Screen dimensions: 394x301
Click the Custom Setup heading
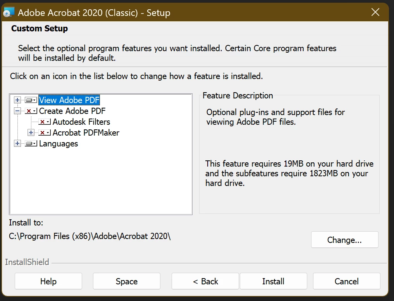click(x=40, y=28)
